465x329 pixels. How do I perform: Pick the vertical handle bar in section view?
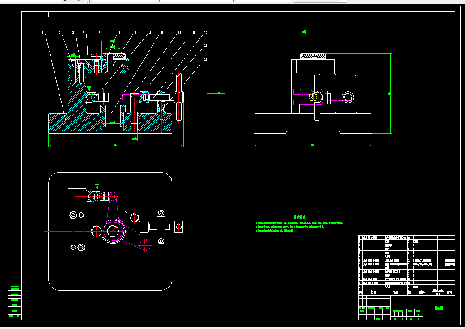[178, 97]
